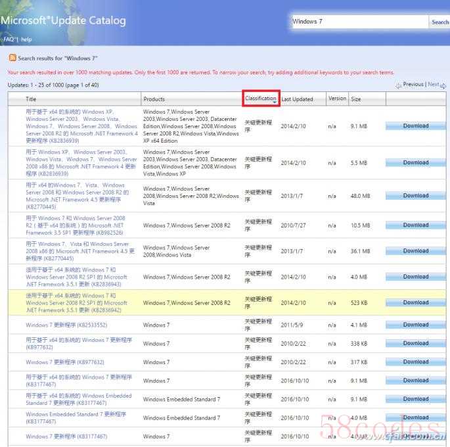This screenshot has height=447, width=450.
Task: Open the highlighted KB2836942 title link
Action: (x=76, y=302)
